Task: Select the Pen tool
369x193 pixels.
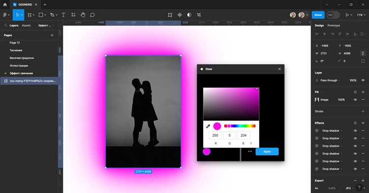Action: tap(52, 15)
